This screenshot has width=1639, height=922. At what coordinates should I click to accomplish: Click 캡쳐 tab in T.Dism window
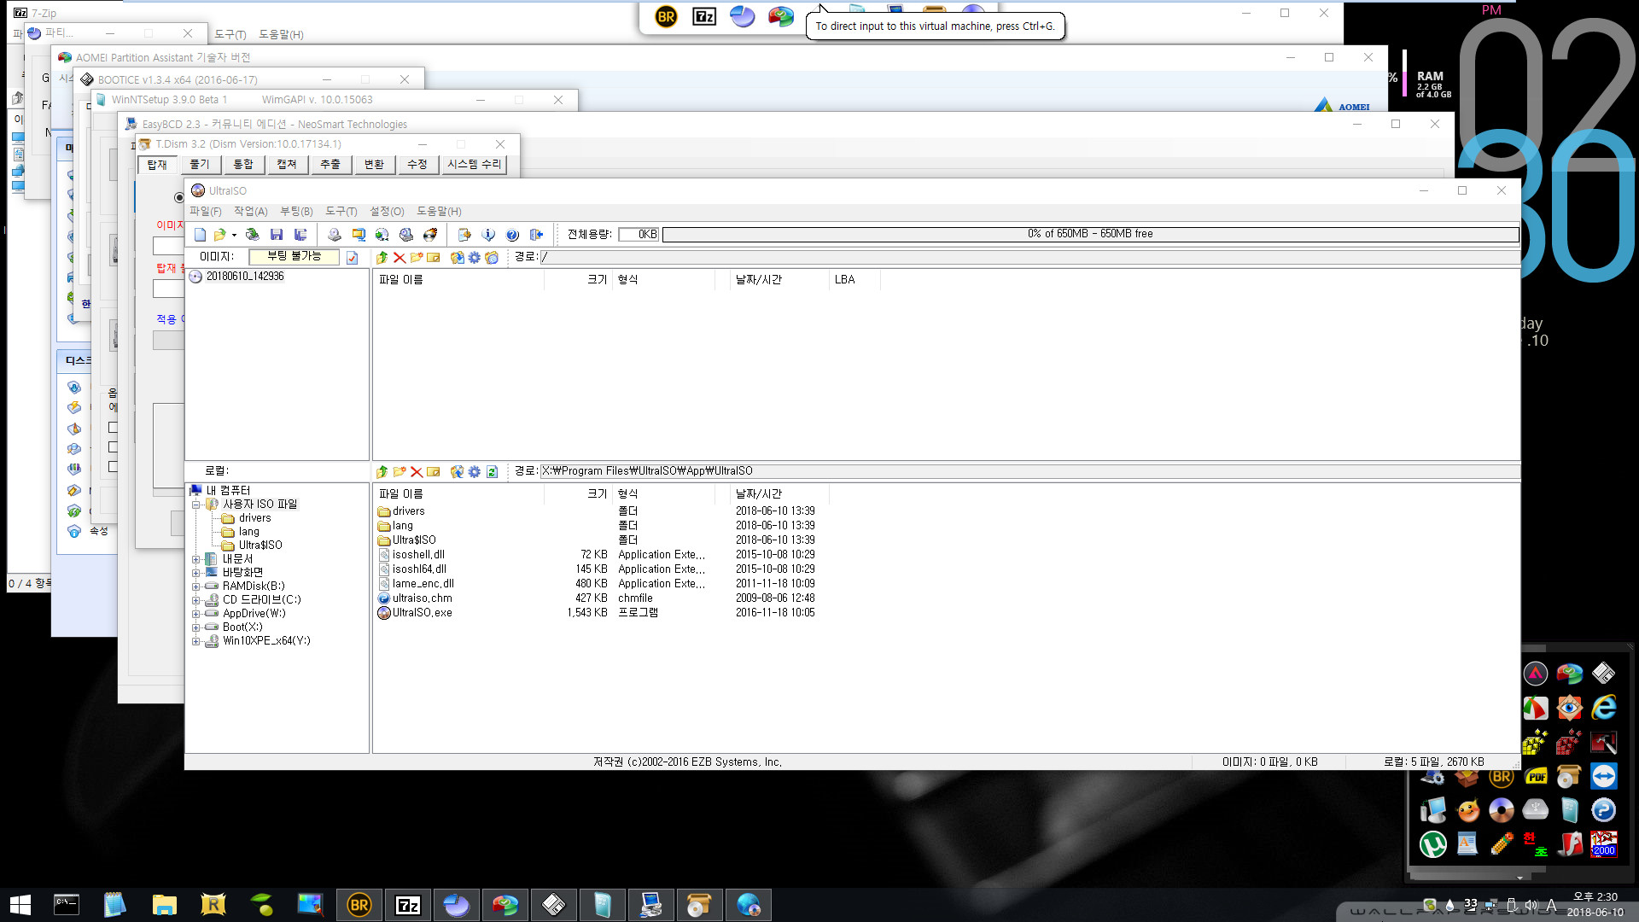click(287, 164)
